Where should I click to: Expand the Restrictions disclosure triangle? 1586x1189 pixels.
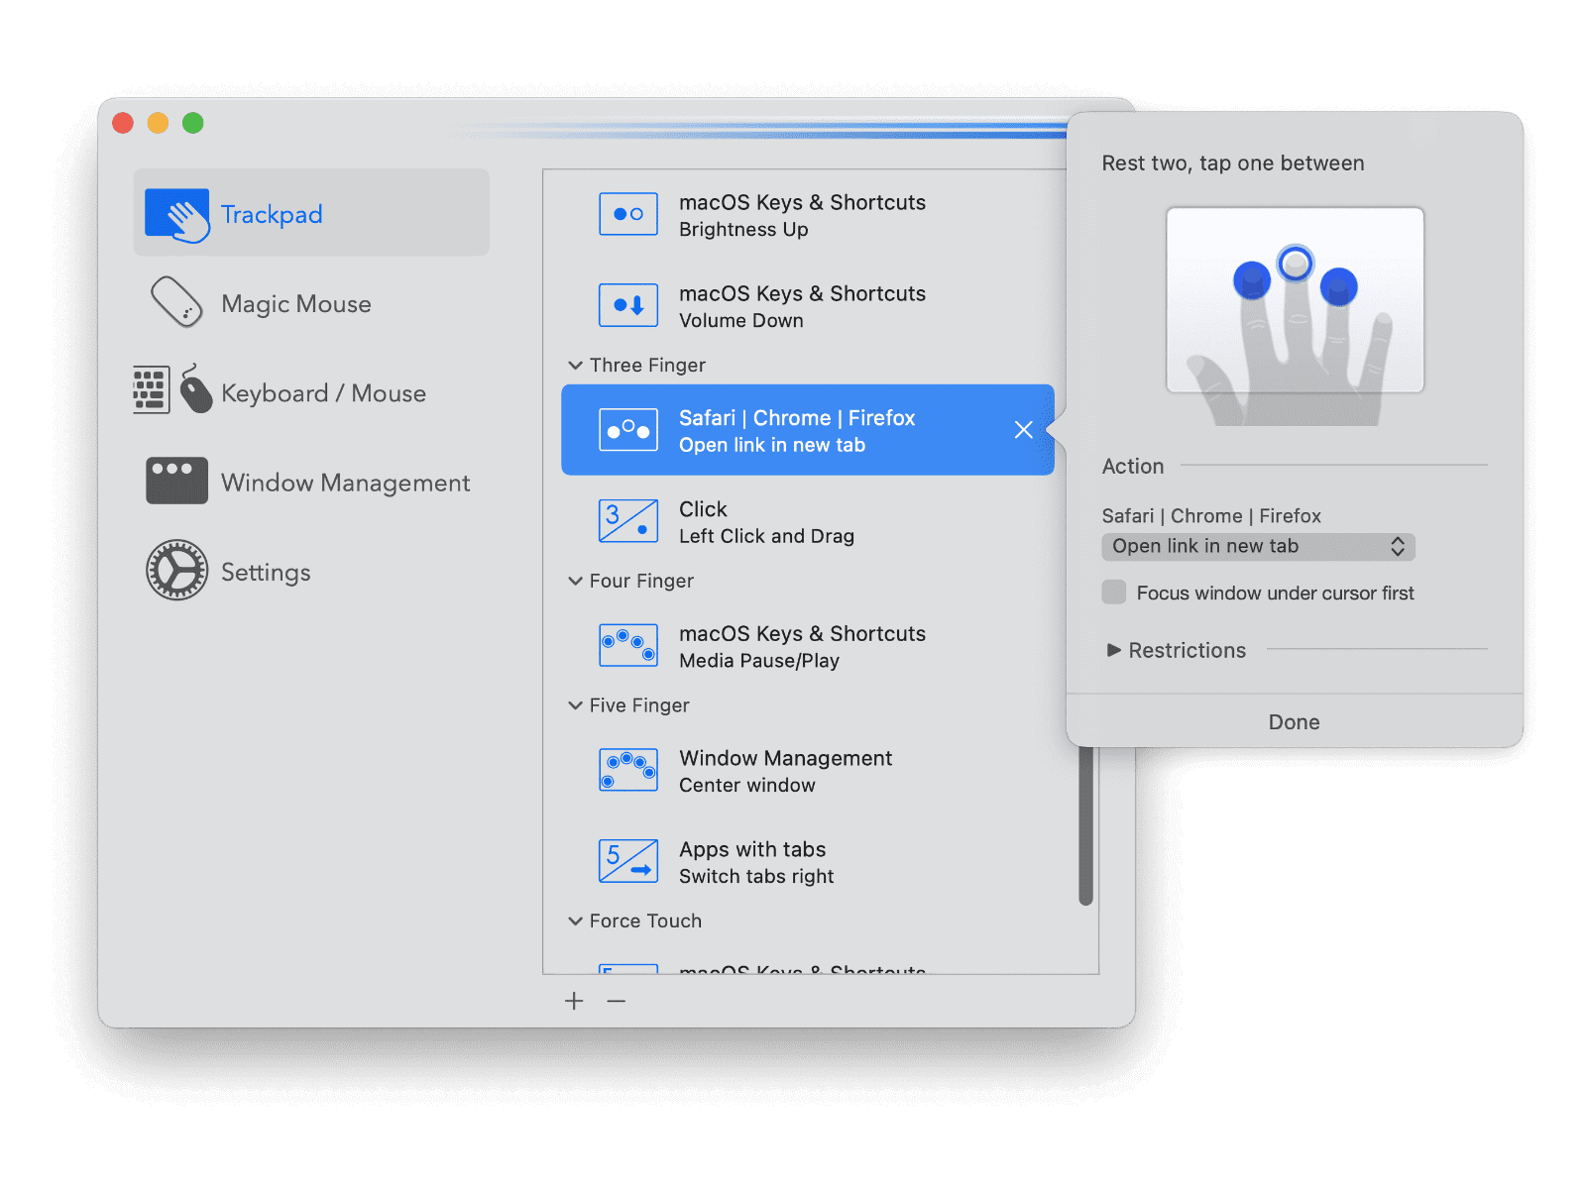coord(1114,650)
